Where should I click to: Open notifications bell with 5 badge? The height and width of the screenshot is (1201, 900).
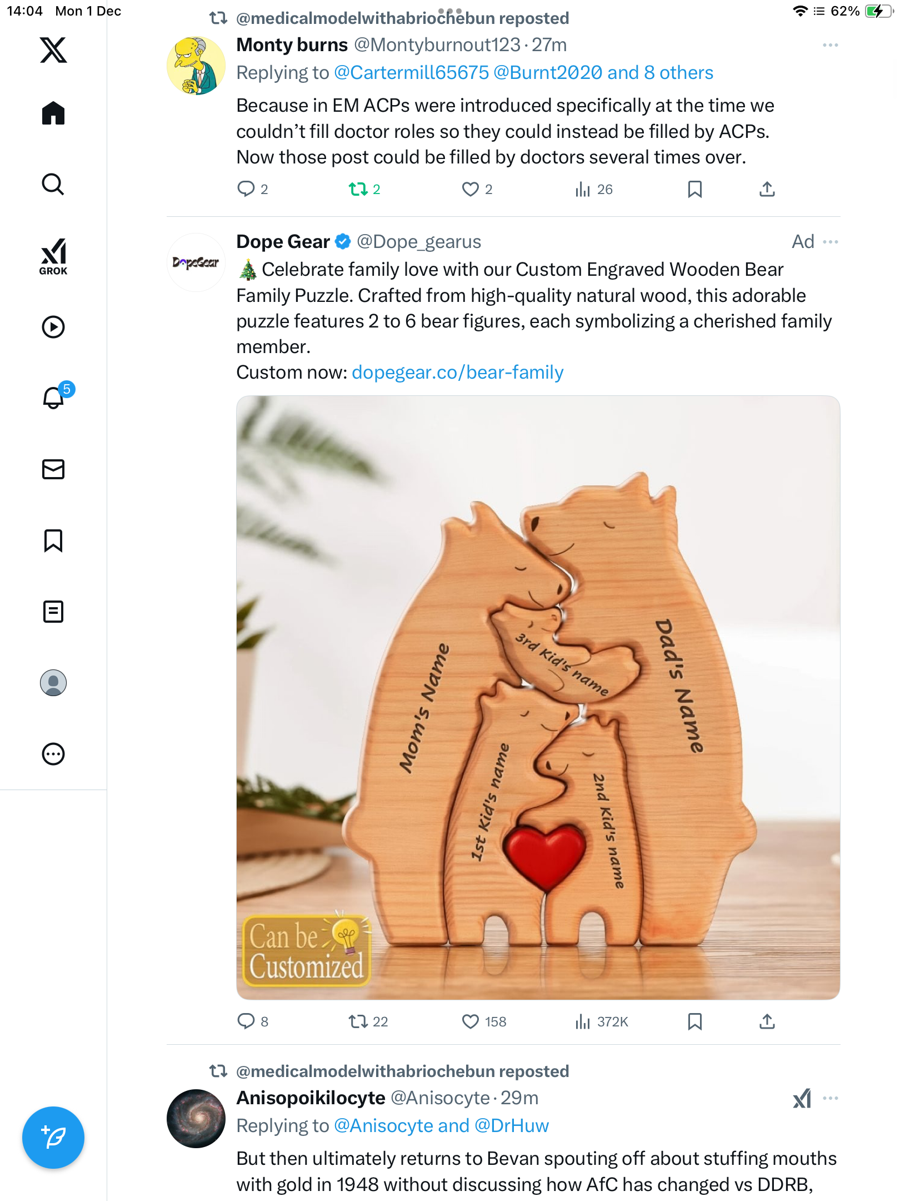pos(54,398)
